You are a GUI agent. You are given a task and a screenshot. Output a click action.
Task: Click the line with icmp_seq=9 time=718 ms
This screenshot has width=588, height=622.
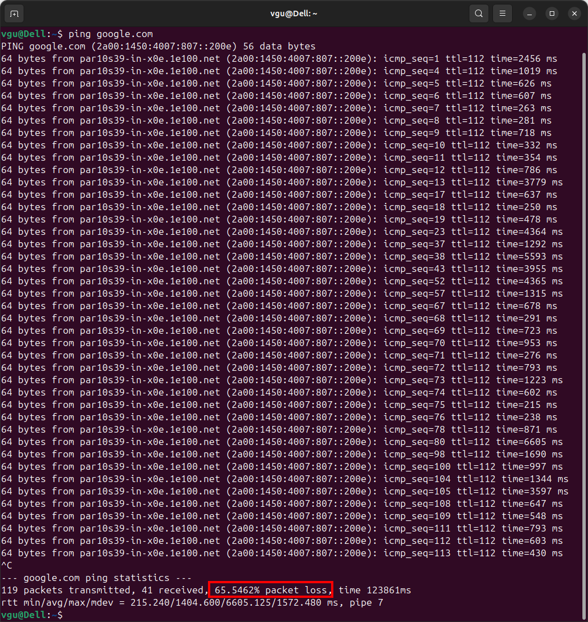(276, 133)
